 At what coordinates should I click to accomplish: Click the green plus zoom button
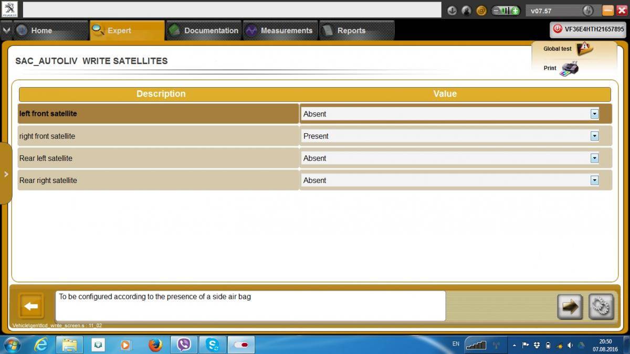point(516,10)
